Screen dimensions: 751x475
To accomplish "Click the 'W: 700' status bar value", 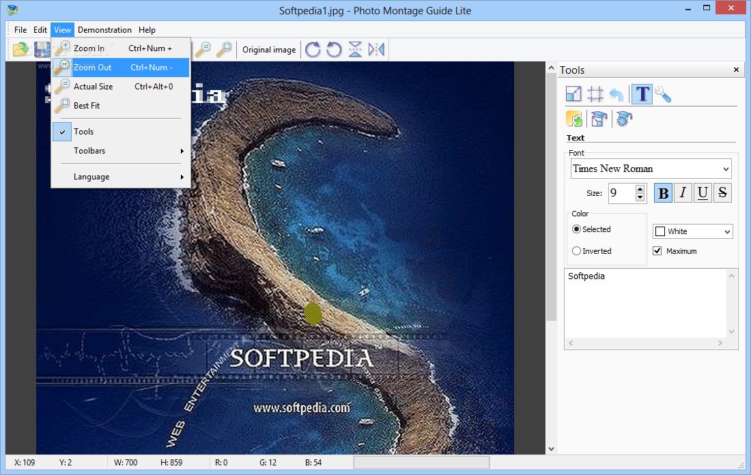I will [x=126, y=463].
